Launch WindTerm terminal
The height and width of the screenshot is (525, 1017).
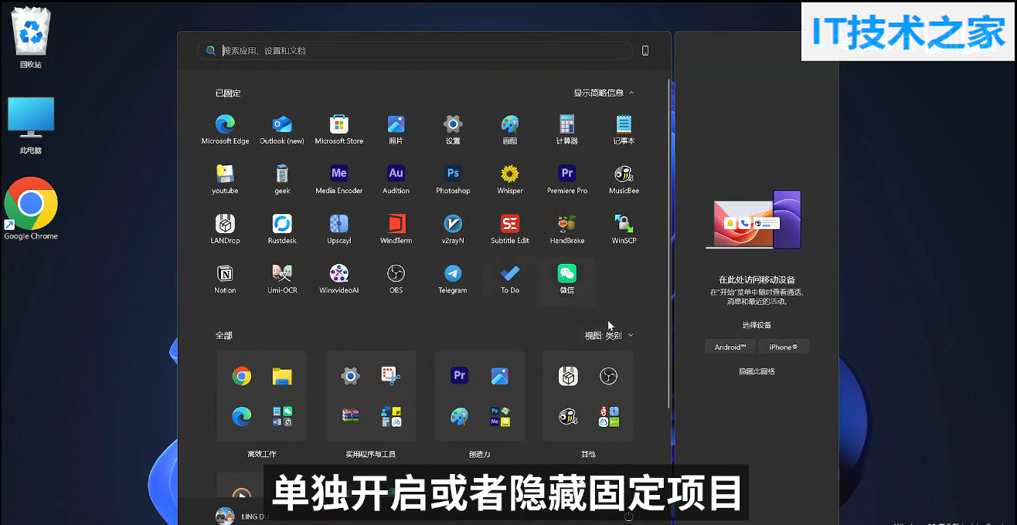click(x=396, y=229)
